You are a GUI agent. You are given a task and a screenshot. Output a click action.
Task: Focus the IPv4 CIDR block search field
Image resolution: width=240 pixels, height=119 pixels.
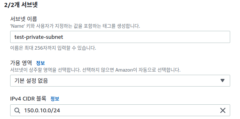point(120,110)
